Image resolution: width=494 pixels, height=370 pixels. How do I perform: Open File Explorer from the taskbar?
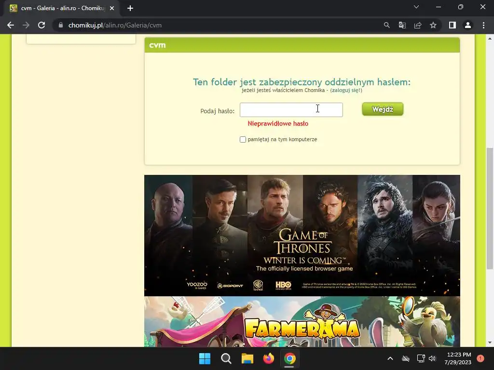click(x=247, y=358)
